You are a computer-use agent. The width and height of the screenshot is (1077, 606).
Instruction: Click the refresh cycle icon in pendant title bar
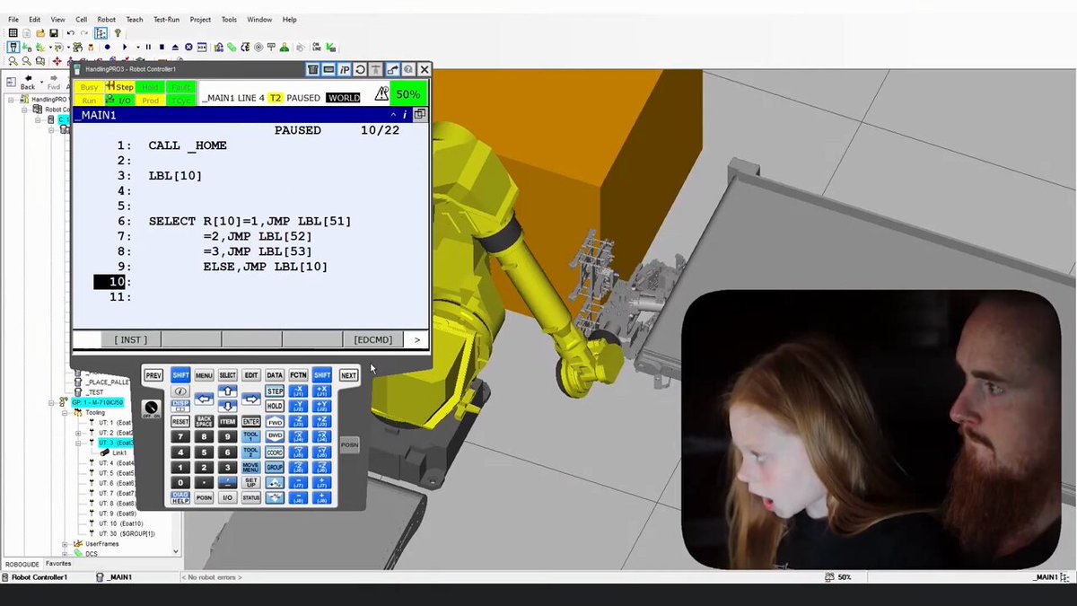click(360, 70)
